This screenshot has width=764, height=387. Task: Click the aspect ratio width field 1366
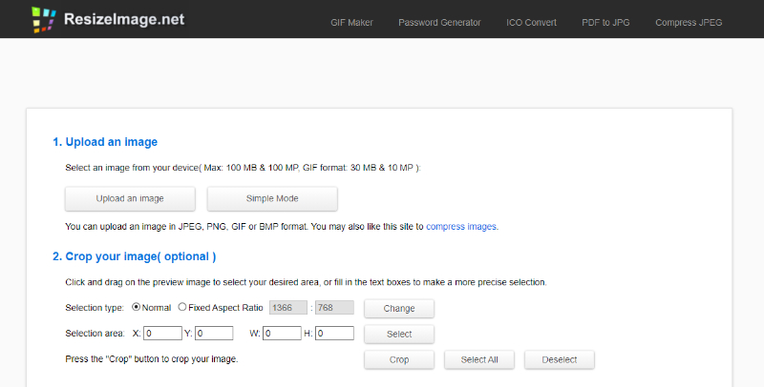point(288,308)
